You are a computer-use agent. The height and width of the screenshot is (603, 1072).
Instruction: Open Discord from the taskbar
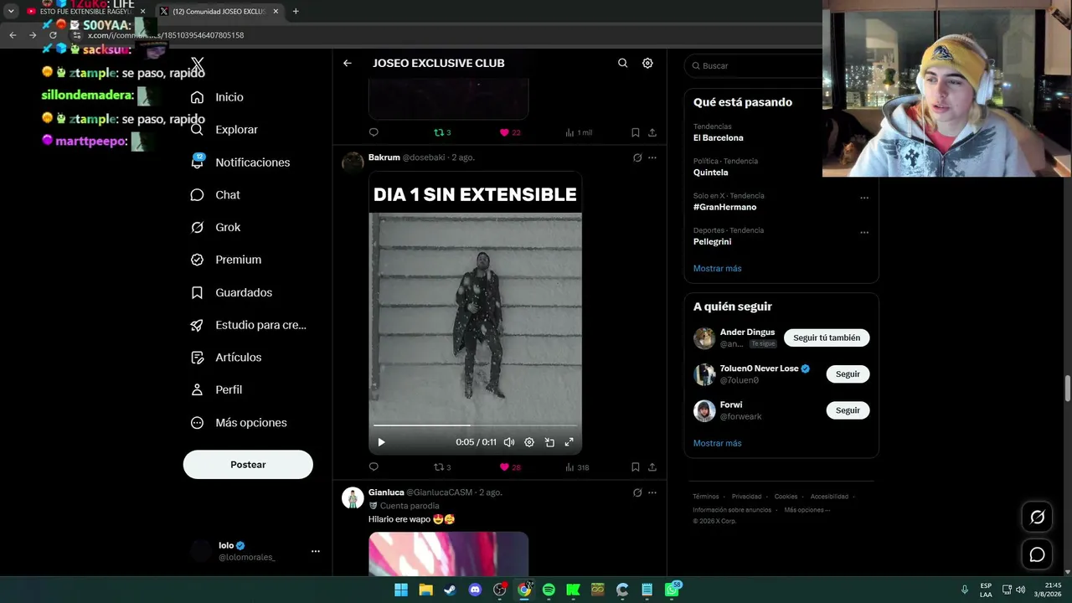pos(475,590)
